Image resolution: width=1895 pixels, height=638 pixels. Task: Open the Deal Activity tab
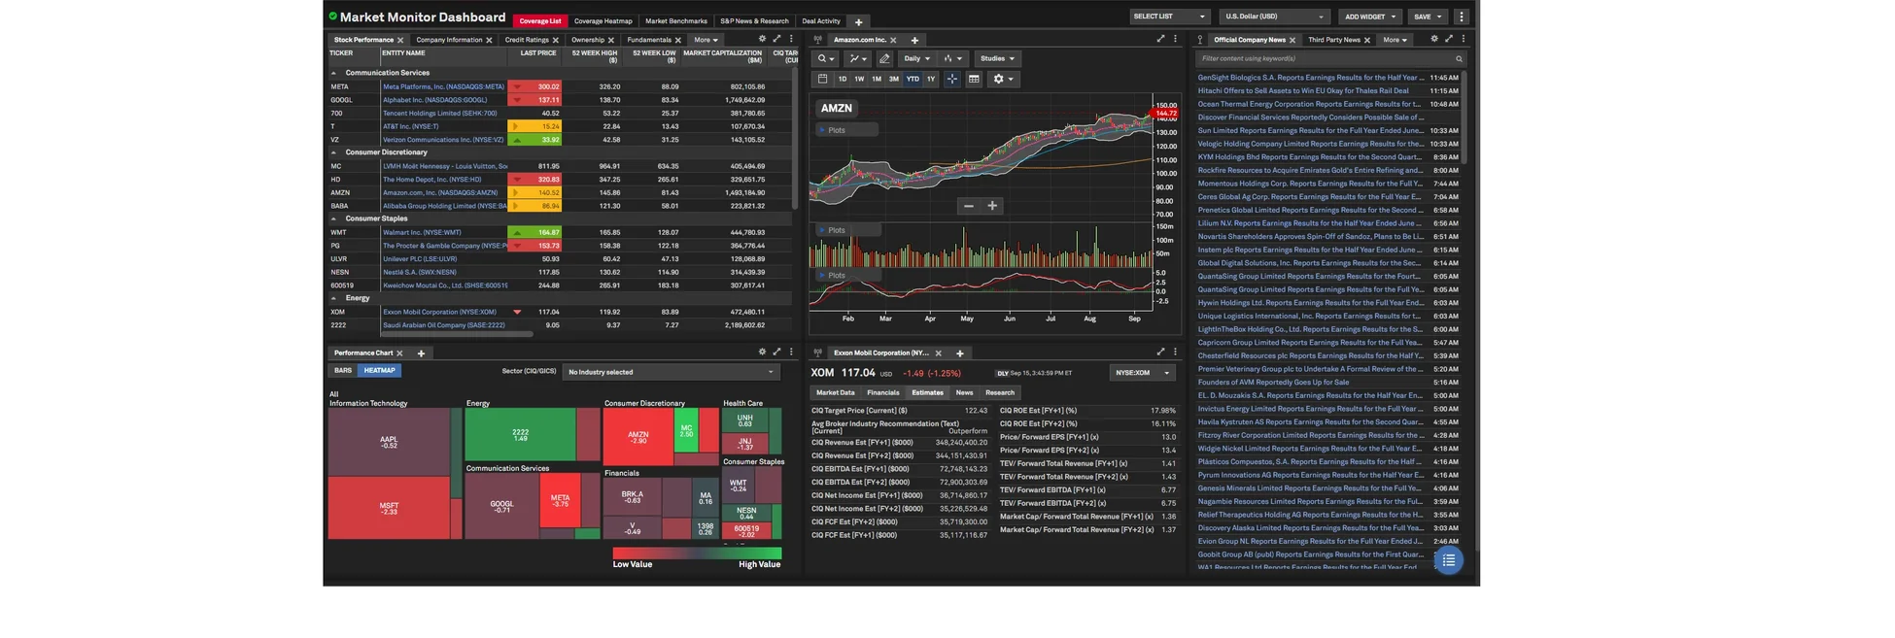pyautogui.click(x=821, y=21)
